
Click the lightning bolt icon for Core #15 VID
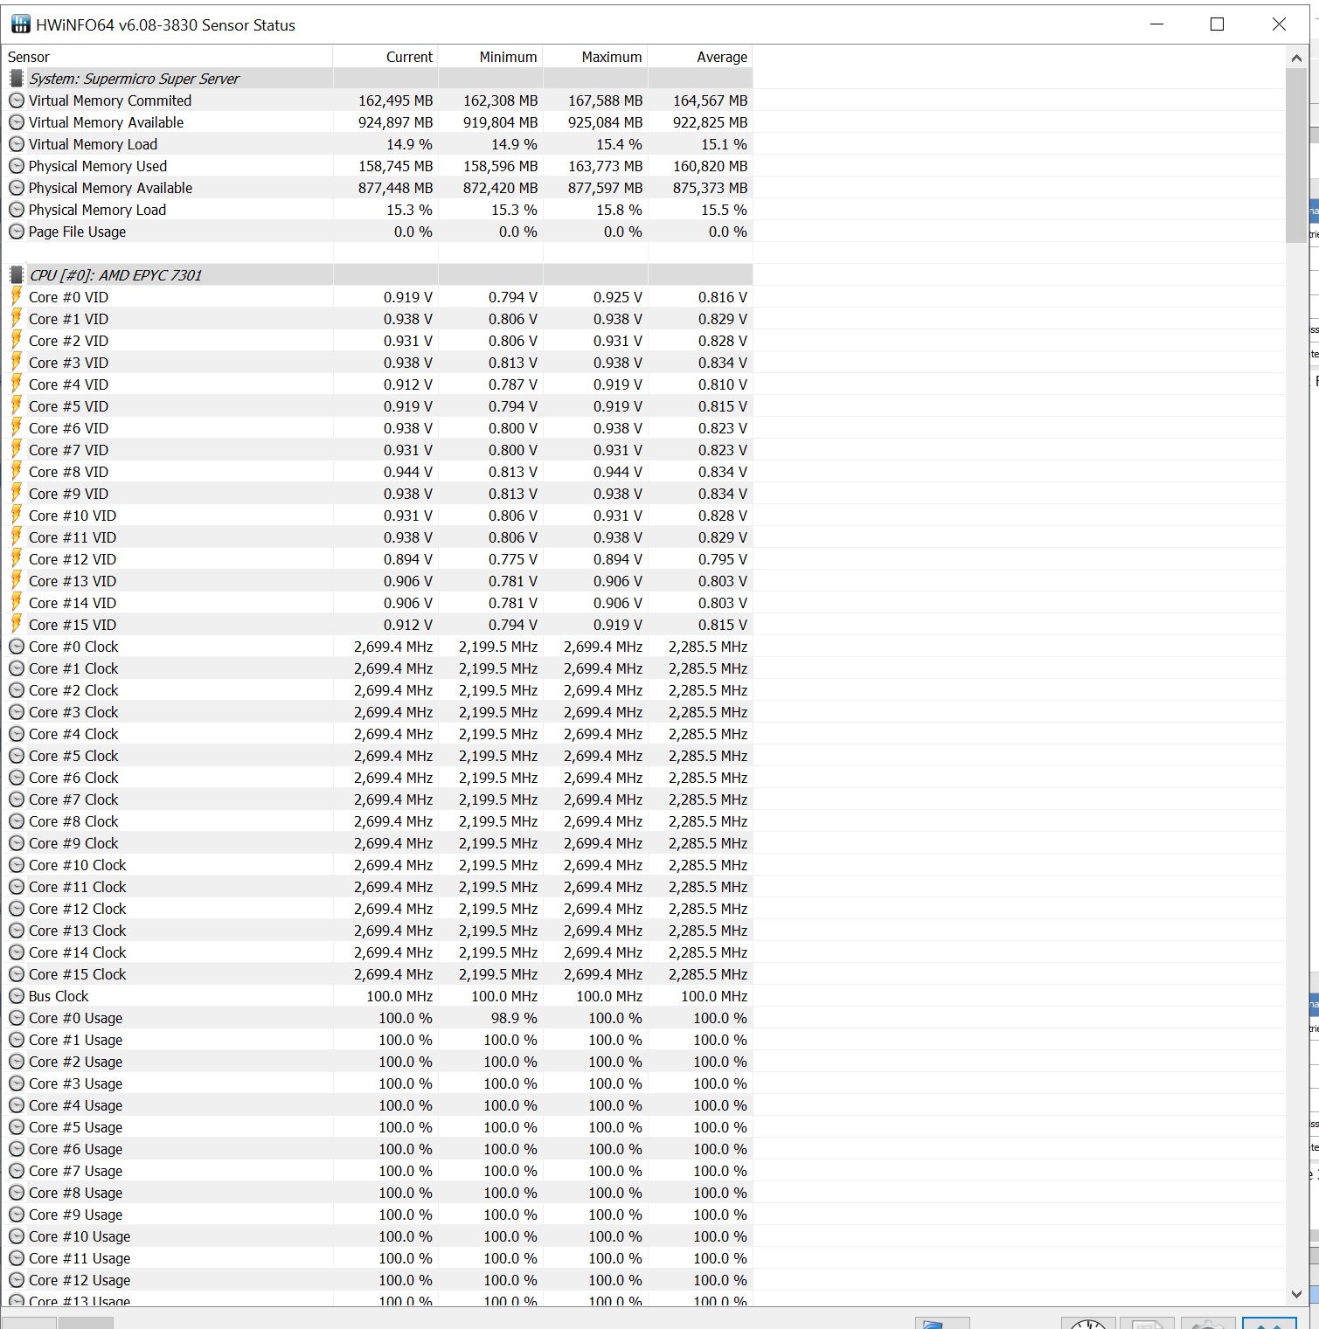17,624
